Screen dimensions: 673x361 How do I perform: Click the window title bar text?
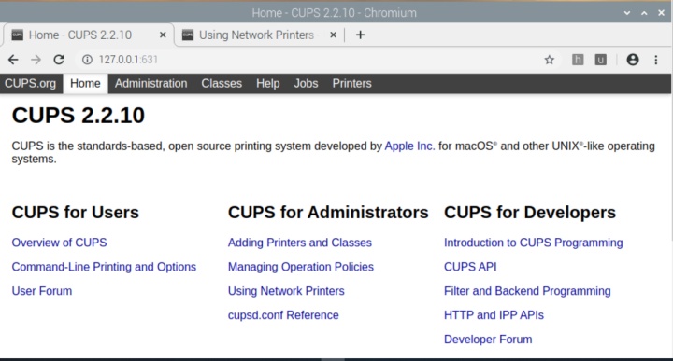point(334,13)
